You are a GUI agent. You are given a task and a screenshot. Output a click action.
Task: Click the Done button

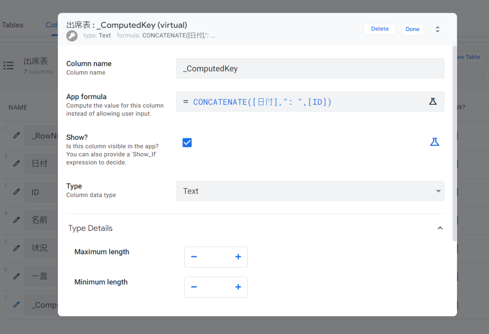click(x=412, y=29)
